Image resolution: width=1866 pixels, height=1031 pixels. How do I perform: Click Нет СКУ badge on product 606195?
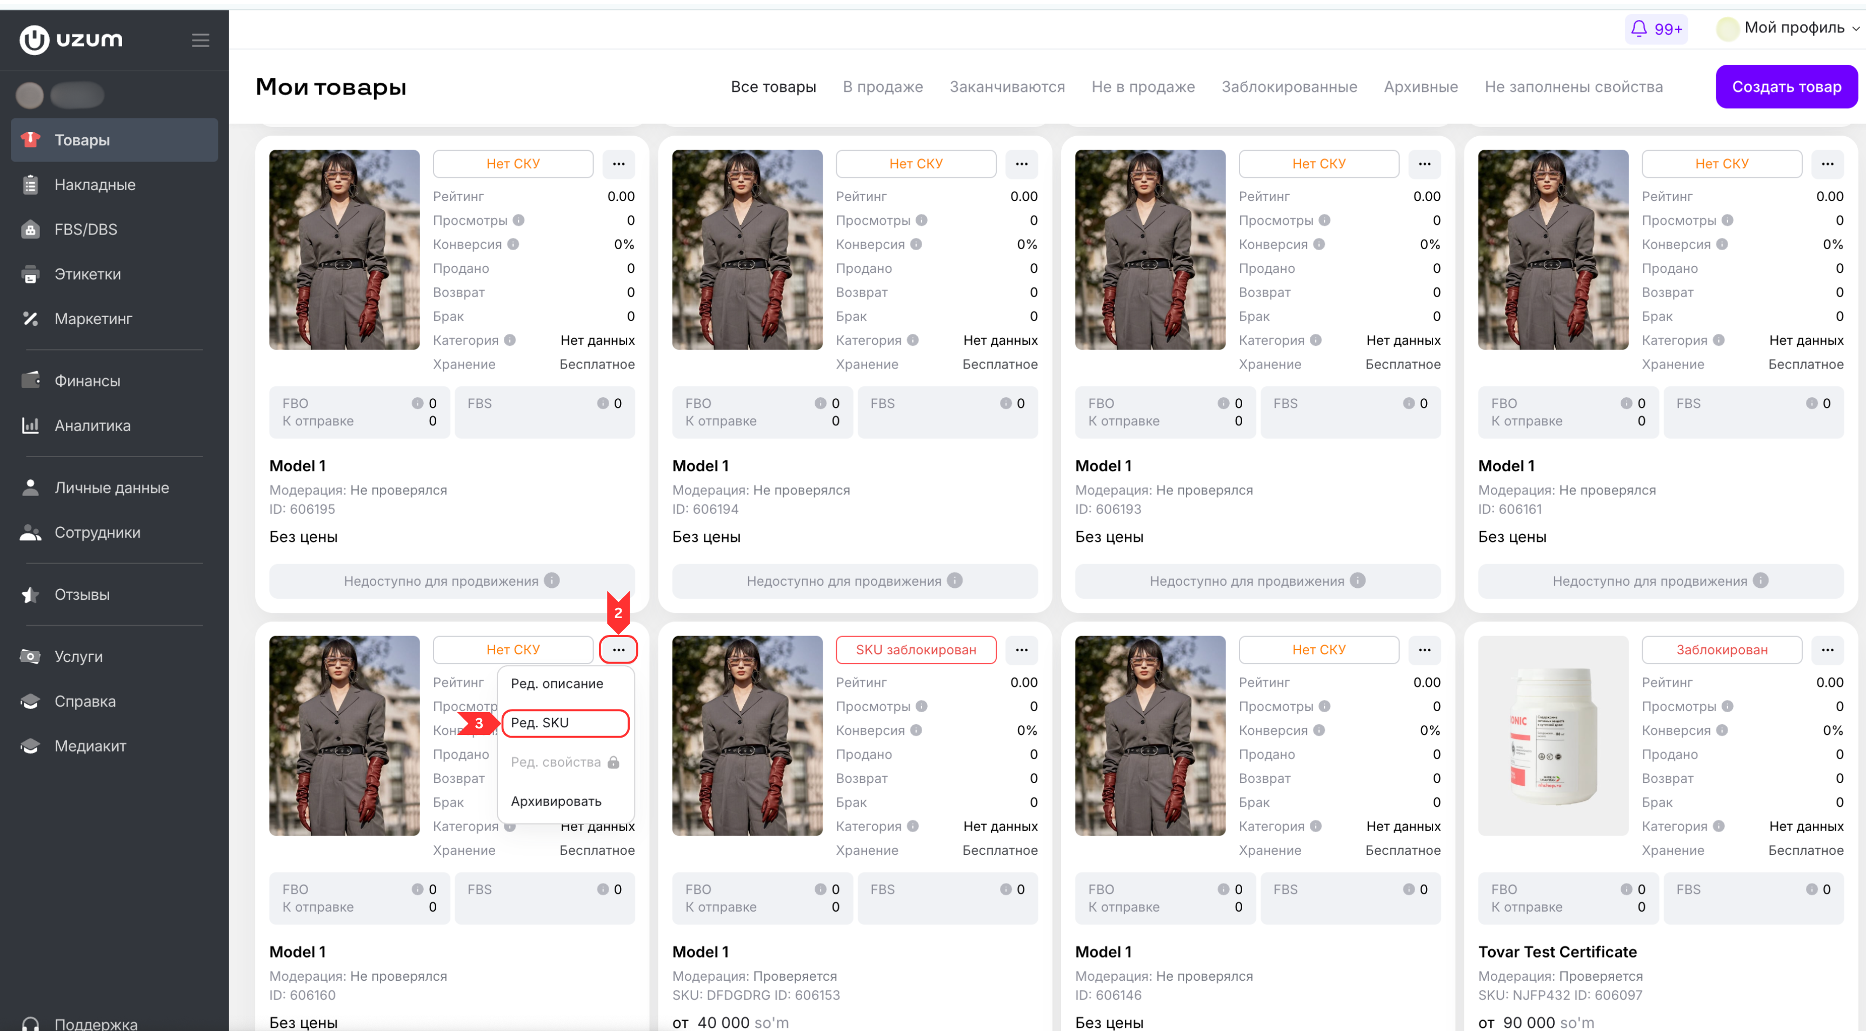coord(513,164)
